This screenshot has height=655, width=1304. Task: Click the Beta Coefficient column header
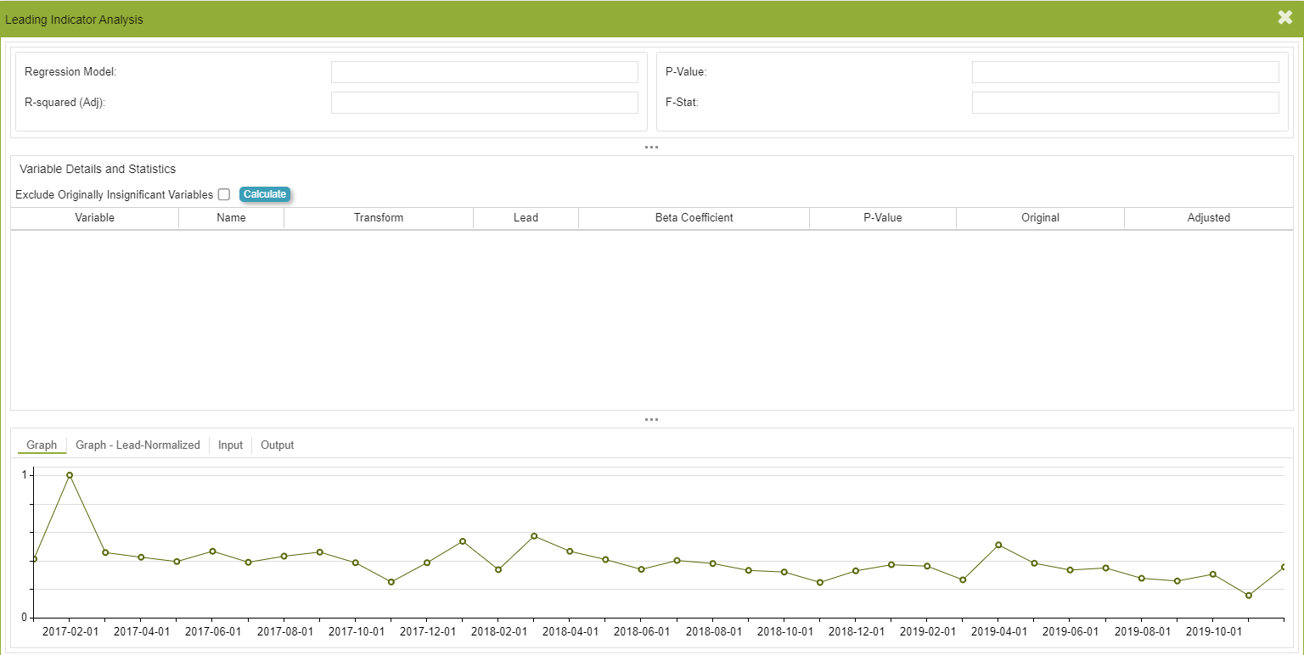(694, 218)
